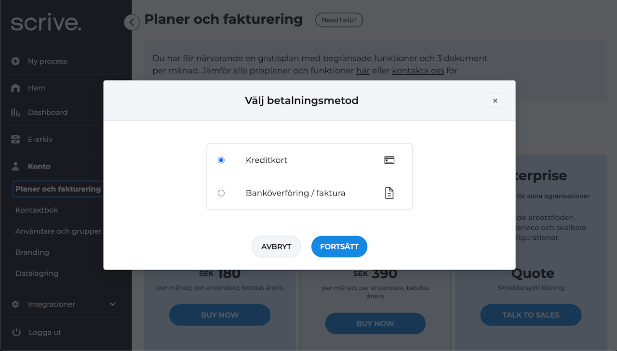The width and height of the screenshot is (617, 351).
Task: Click Avbryt to cancel payment dialog
Action: pos(276,247)
